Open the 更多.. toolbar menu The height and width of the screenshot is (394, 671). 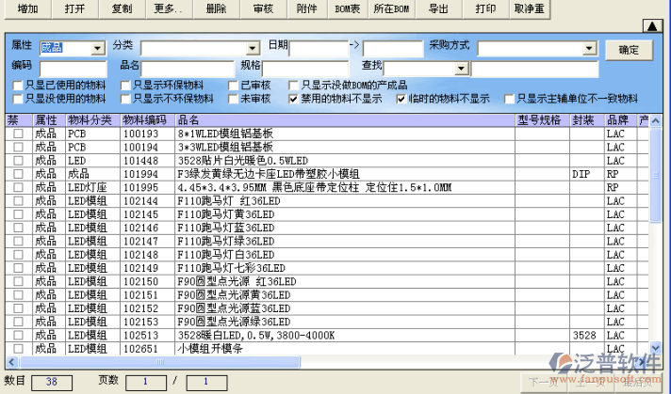click(x=168, y=8)
